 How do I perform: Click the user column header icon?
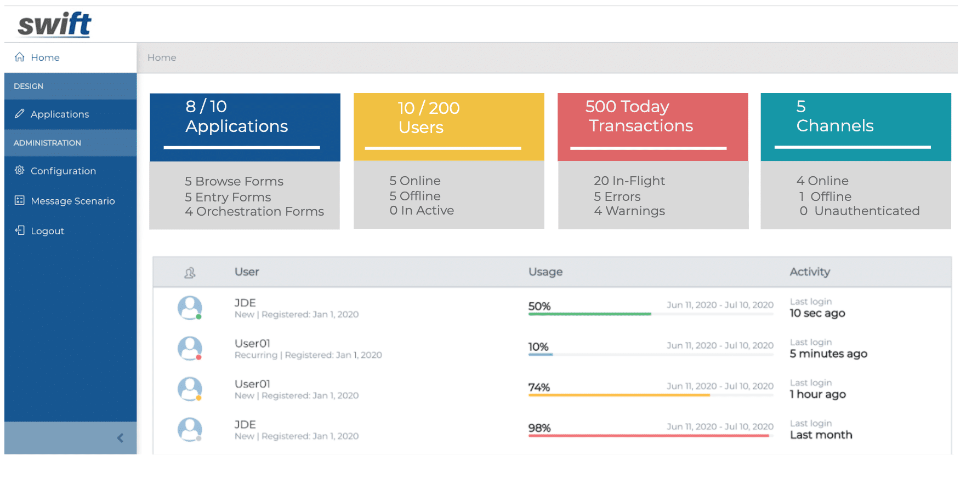(190, 273)
